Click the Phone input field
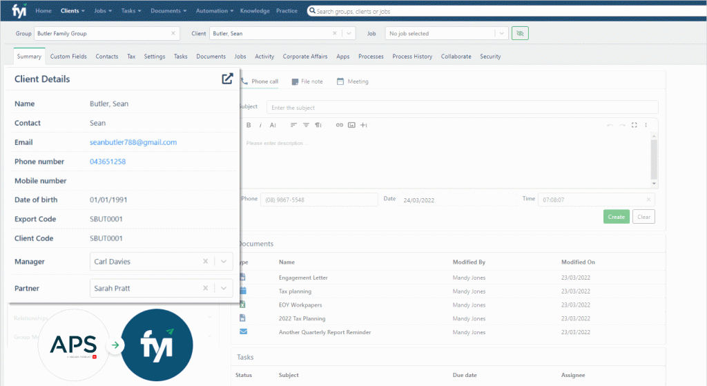707x386 pixels. coord(319,200)
